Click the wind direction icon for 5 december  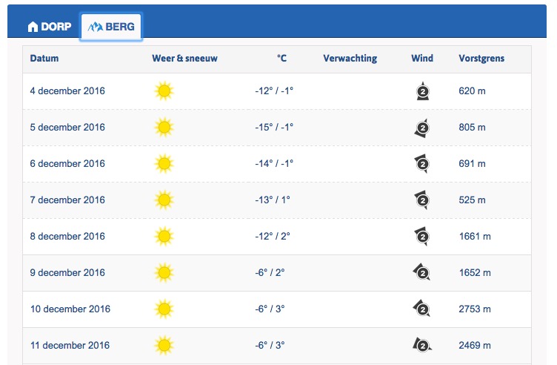pyautogui.click(x=422, y=128)
